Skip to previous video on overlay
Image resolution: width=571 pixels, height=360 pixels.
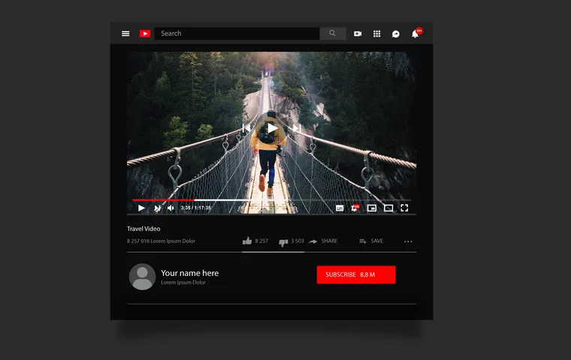click(246, 128)
